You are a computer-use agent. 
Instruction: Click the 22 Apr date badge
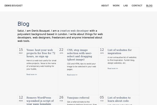61,51
